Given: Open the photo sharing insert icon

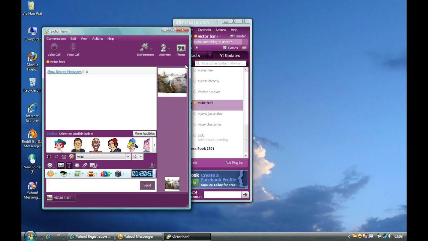Looking at the screenshot, I should point(93,165).
